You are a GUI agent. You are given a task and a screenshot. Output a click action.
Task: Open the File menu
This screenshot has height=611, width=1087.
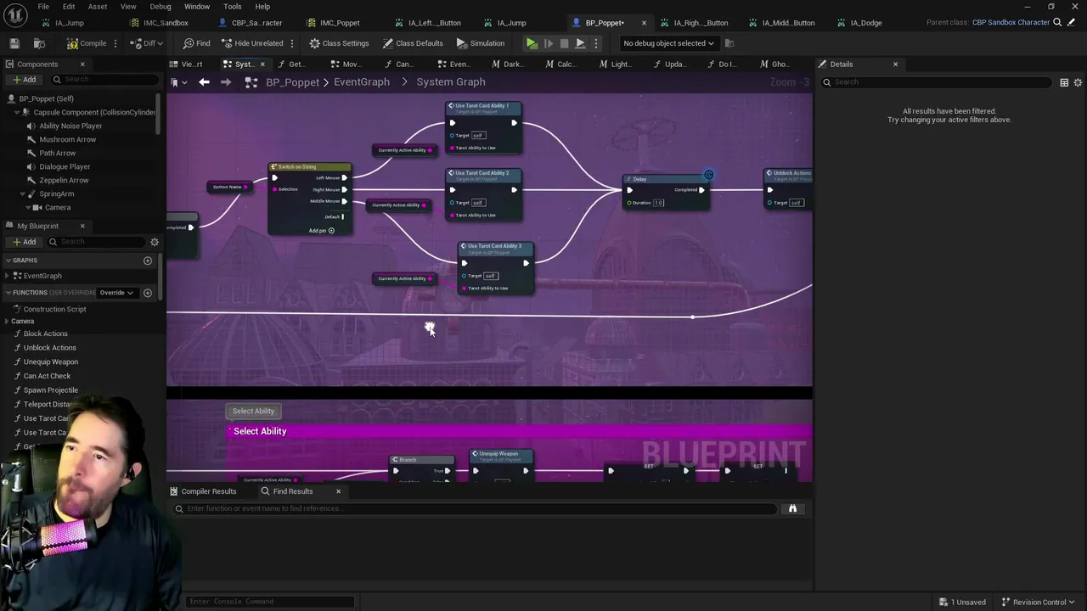pyautogui.click(x=42, y=7)
